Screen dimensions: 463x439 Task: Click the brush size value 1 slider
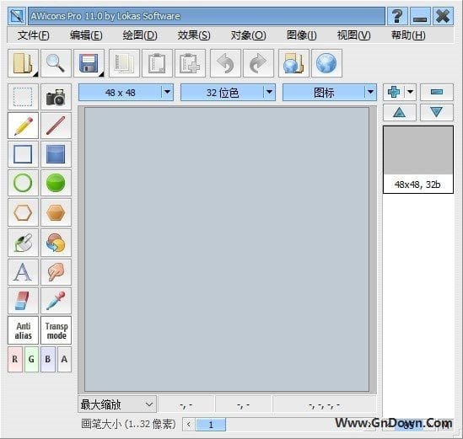(x=211, y=425)
